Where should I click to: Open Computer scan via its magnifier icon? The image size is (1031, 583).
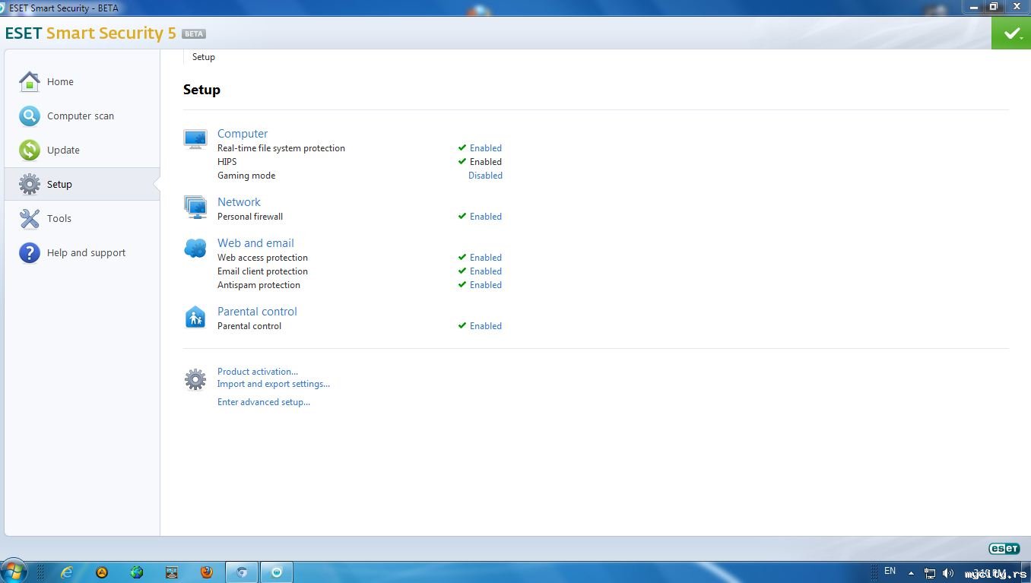tap(30, 116)
